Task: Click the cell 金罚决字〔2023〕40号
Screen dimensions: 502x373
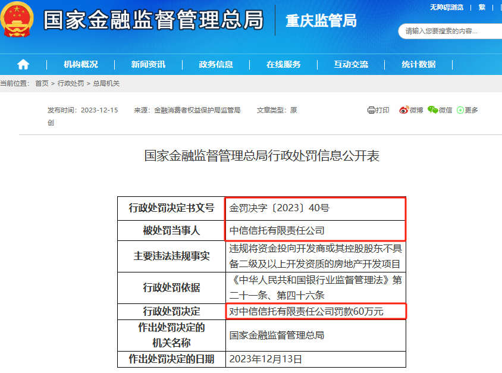Action: tap(315, 208)
